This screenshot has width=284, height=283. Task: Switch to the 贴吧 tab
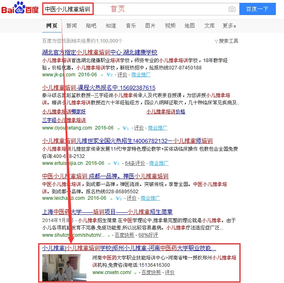(x=91, y=26)
